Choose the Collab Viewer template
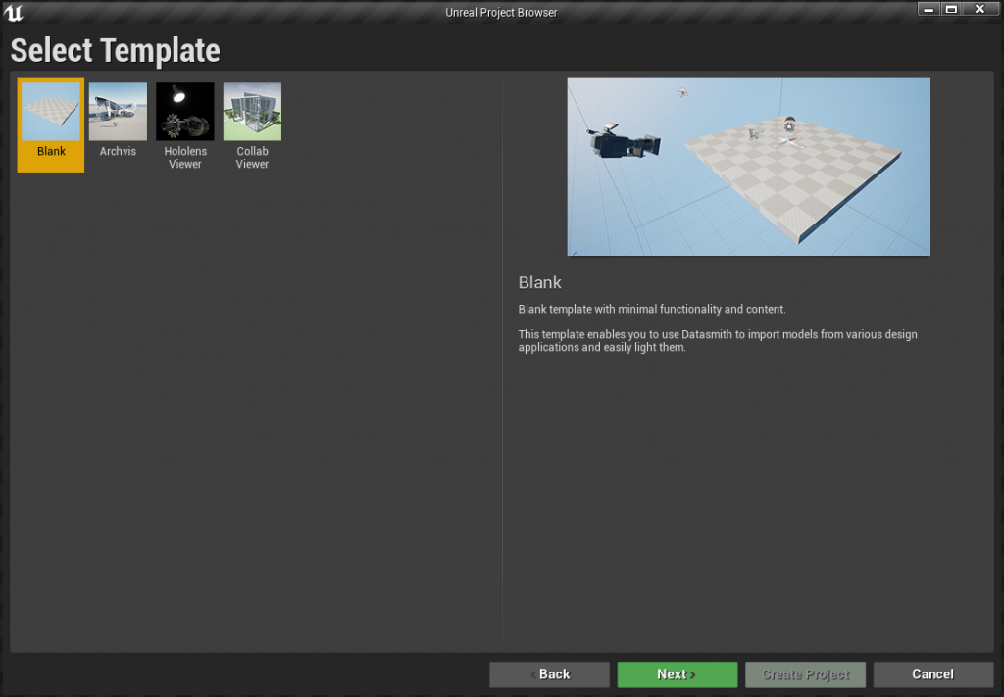This screenshot has height=697, width=1004. 252,124
